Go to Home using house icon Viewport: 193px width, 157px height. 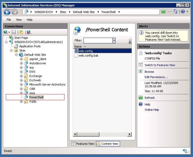point(175,12)
